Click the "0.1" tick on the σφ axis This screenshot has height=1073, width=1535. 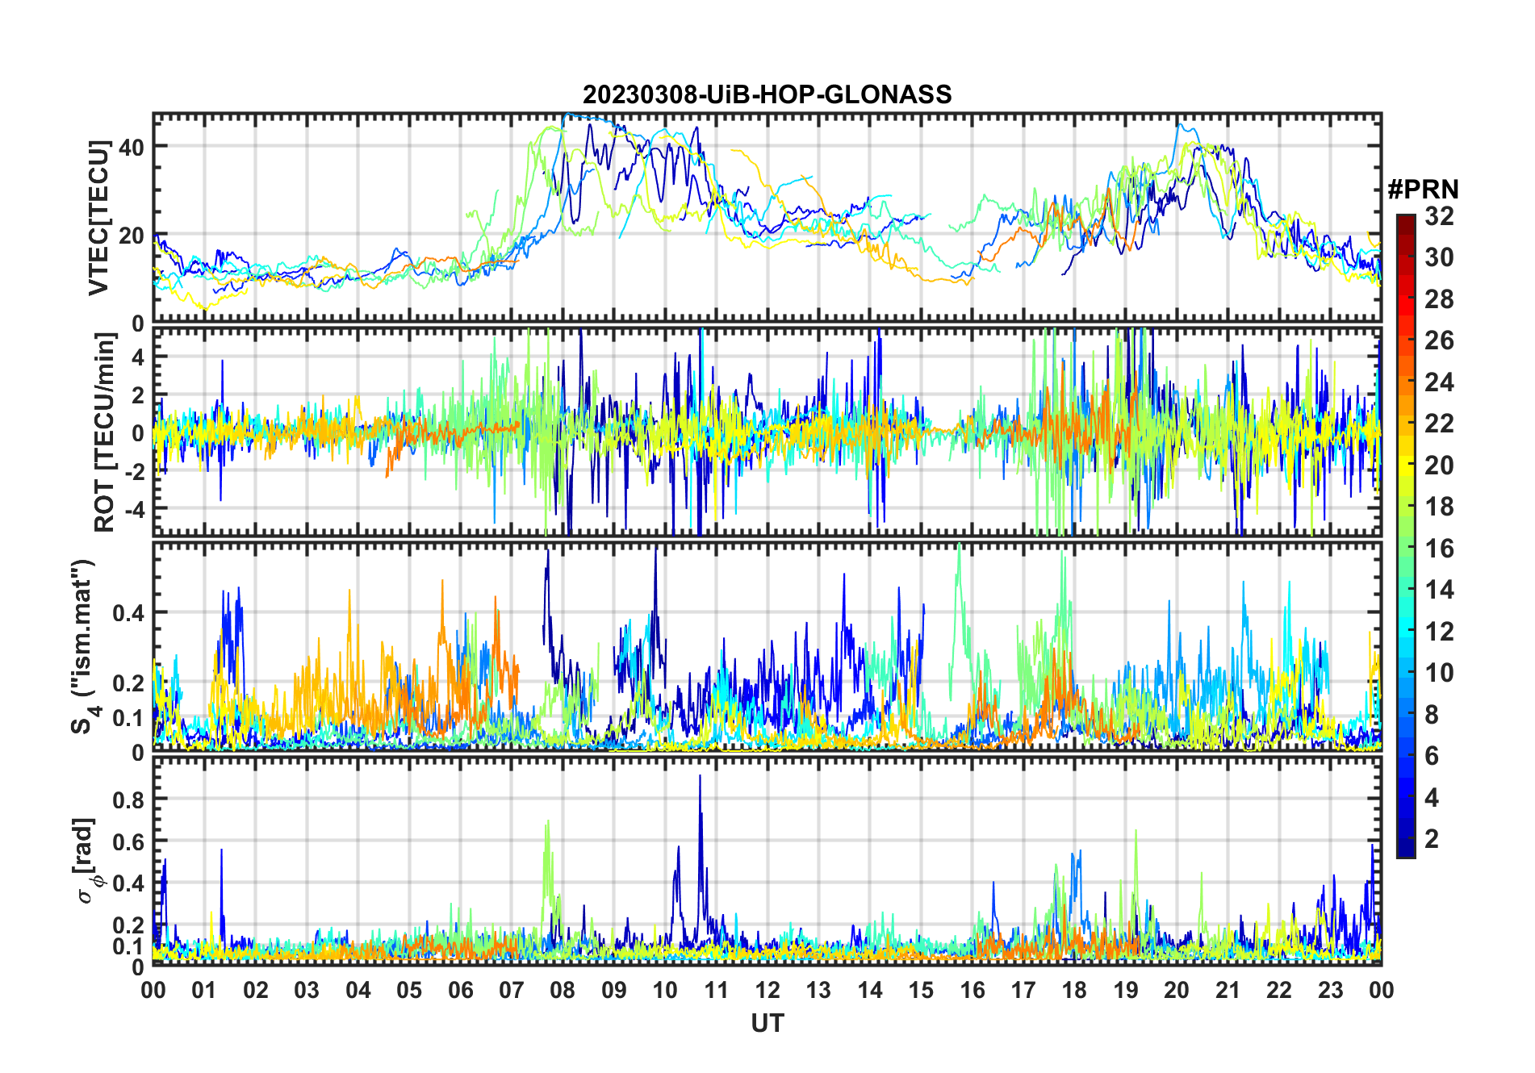129,946
